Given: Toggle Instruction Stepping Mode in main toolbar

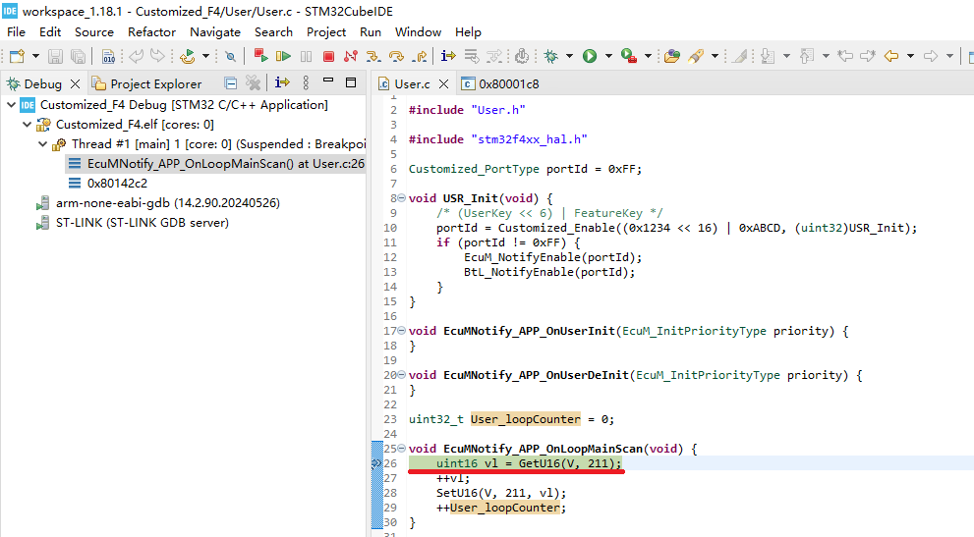Looking at the screenshot, I should coord(448,57).
